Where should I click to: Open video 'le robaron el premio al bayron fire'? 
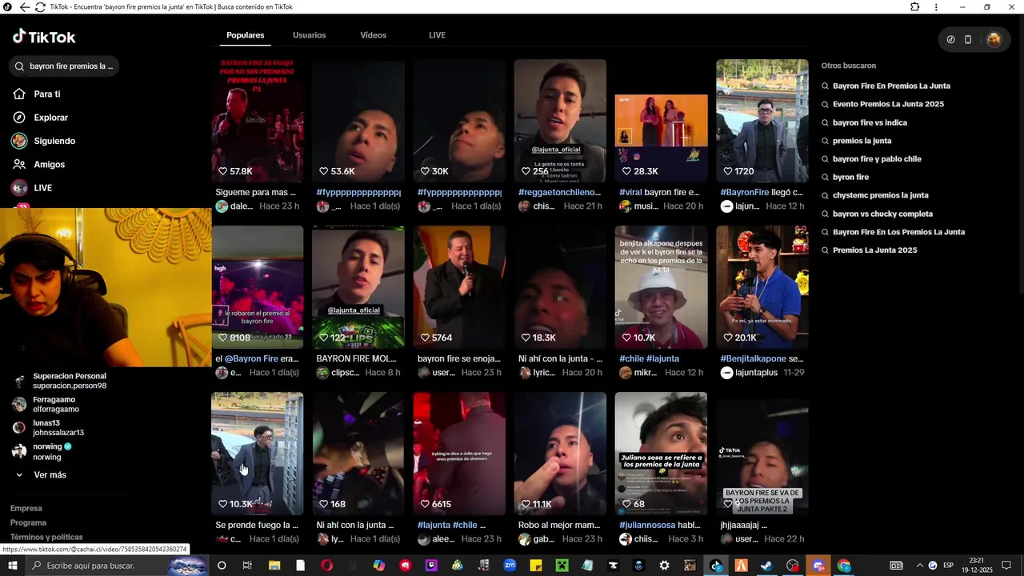[x=258, y=287]
